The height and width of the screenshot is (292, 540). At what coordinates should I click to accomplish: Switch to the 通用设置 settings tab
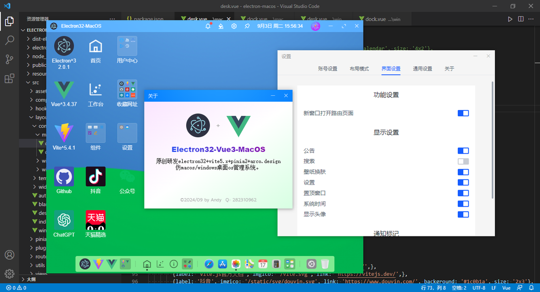[x=422, y=69]
